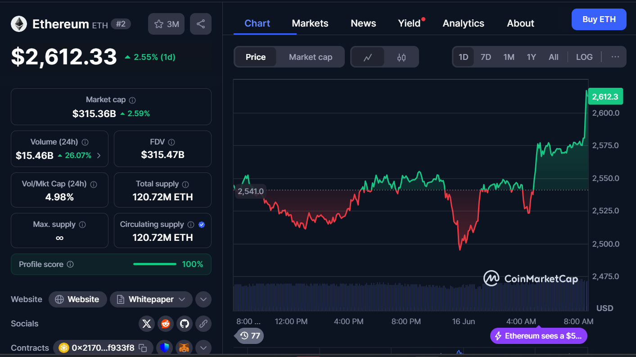Screen dimensions: 636x357
Task: Toggle the LOG scale option
Action: [584, 57]
